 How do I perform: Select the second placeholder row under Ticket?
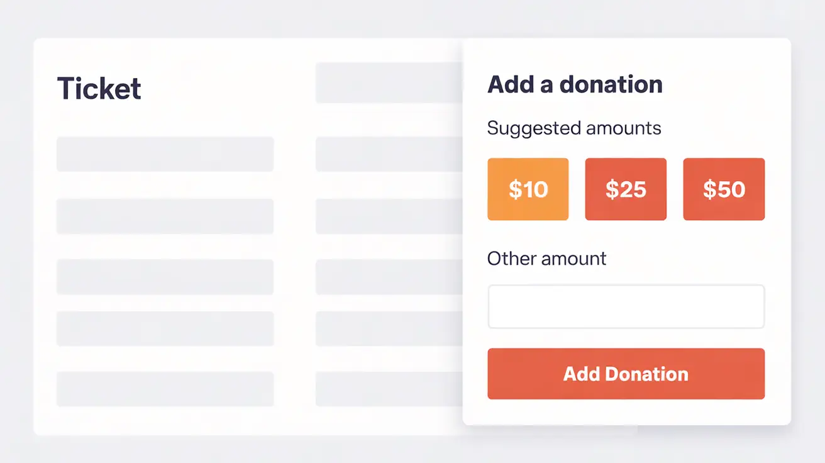point(165,216)
